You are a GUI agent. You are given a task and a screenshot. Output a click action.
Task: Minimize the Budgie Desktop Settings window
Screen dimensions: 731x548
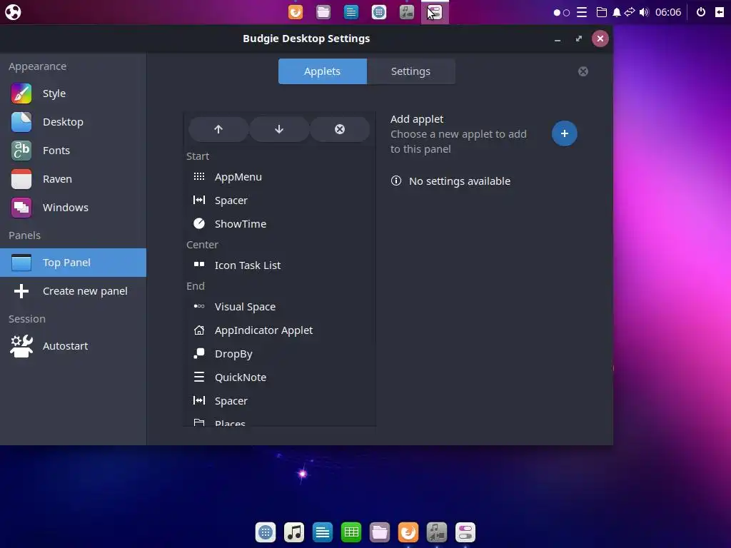pyautogui.click(x=557, y=39)
